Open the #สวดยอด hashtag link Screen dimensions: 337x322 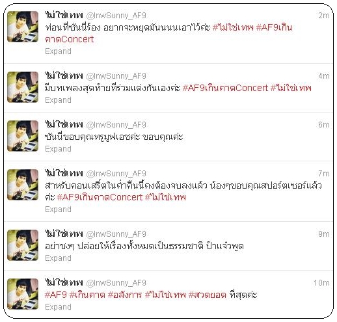coord(208,295)
